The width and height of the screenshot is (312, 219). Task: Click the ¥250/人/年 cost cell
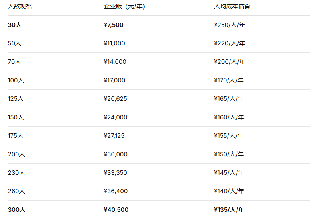tap(229, 25)
